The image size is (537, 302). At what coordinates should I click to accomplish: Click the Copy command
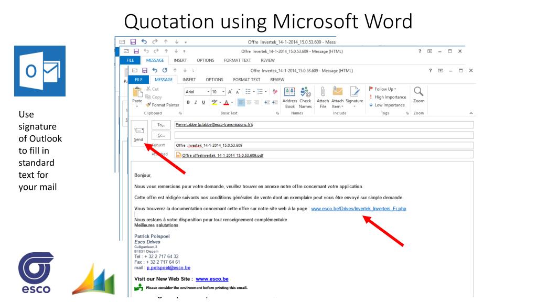point(154,97)
